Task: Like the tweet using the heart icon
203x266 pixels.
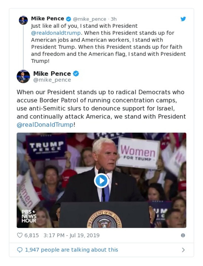Action: coord(19,235)
